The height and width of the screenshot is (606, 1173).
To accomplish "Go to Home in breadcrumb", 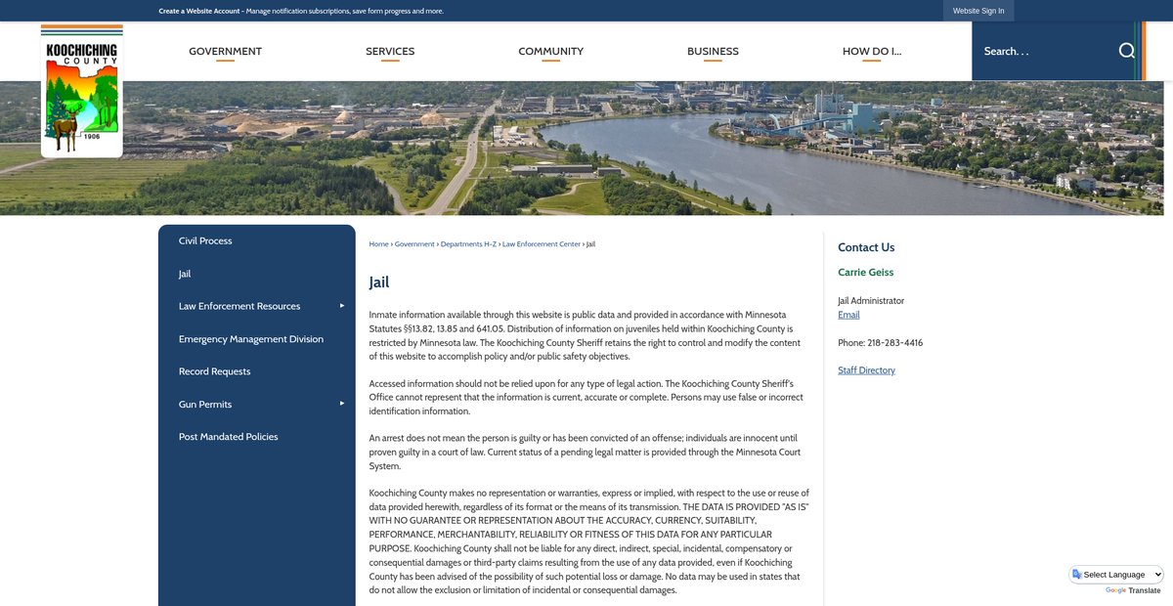I will tap(378, 243).
